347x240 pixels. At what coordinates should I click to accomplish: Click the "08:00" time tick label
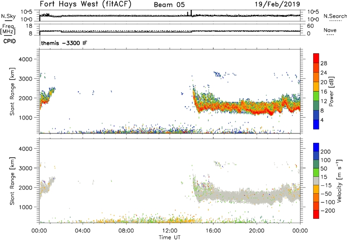(x=126, y=231)
